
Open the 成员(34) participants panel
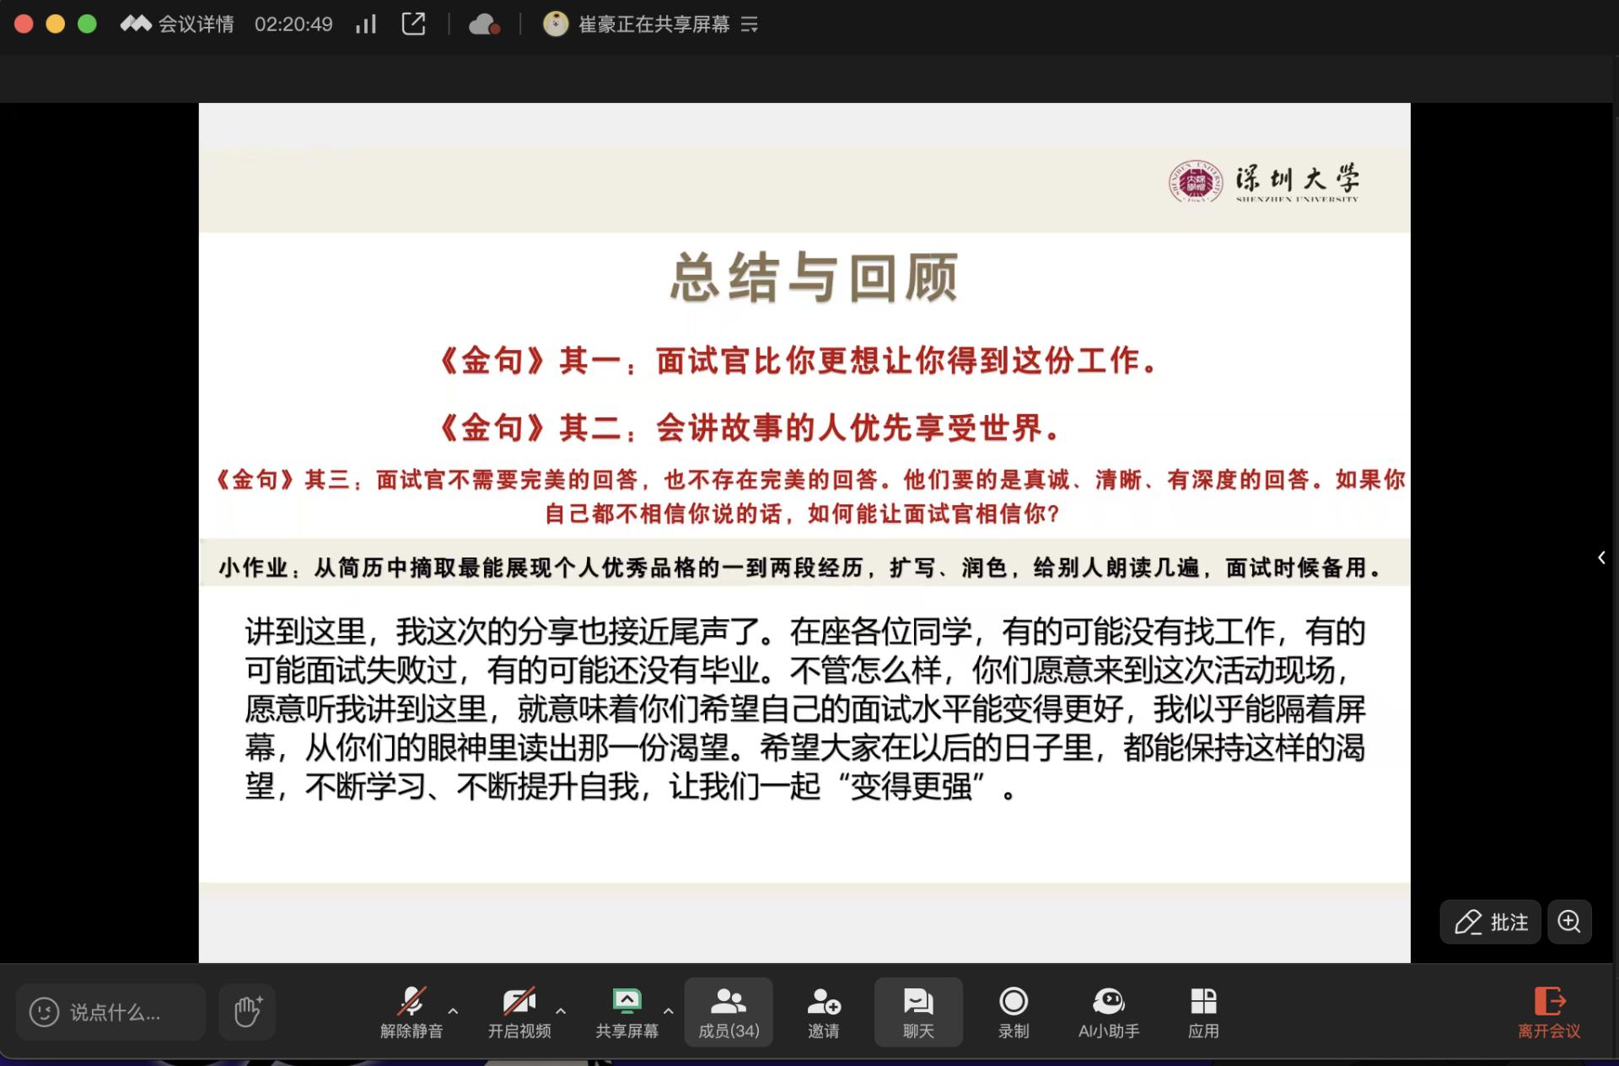729,1012
